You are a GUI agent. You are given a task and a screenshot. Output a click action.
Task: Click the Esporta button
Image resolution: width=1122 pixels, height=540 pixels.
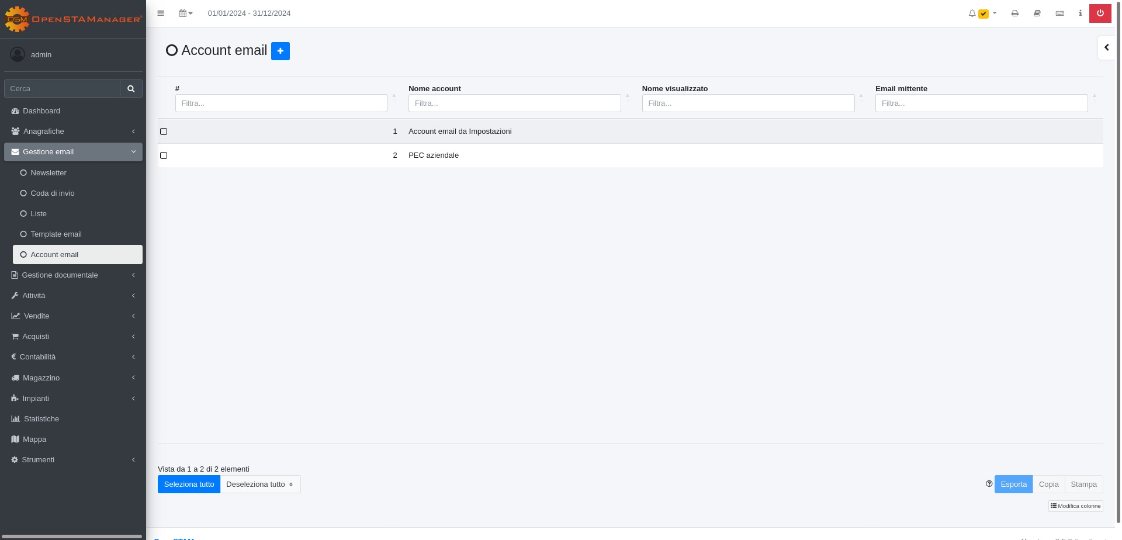[x=1013, y=484]
